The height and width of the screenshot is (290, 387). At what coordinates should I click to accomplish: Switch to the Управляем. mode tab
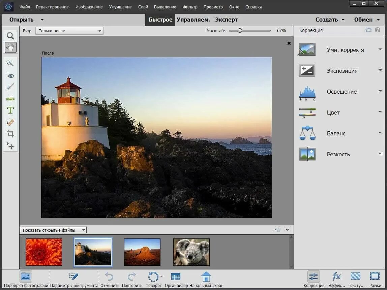[193, 20]
